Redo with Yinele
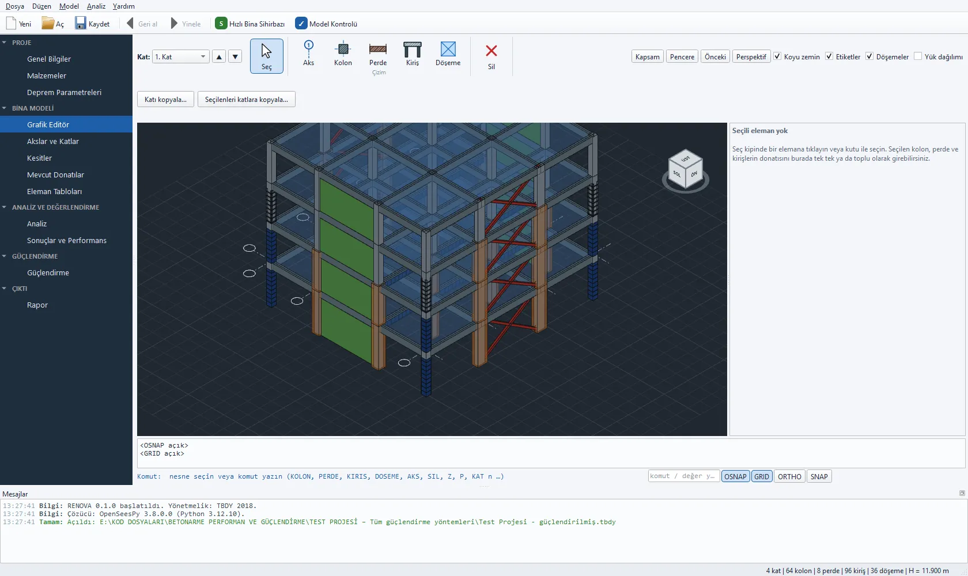The height and width of the screenshot is (576, 968). (186, 24)
